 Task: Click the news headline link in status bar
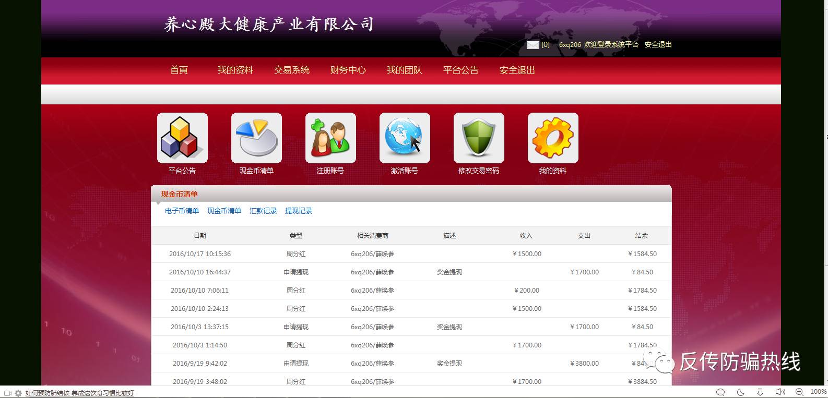coord(80,393)
